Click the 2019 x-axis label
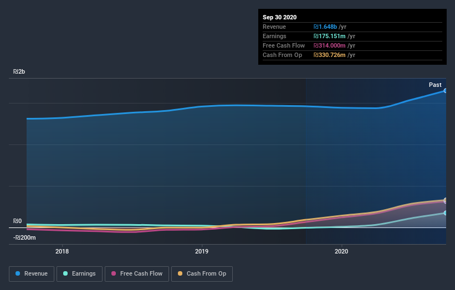 click(202, 251)
